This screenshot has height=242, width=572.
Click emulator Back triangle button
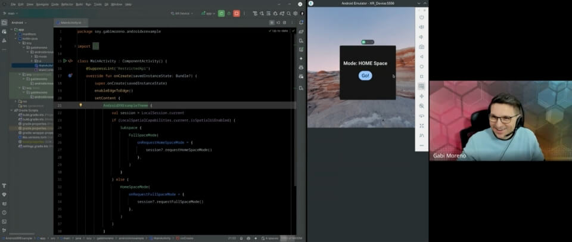(421, 57)
